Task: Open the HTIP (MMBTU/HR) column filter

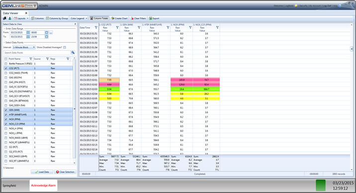Action: [168, 27]
